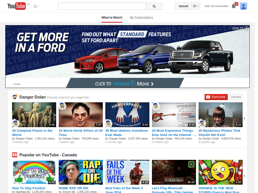Image resolution: width=258 pixels, height=193 pixels.
Task: Click the Danger Dolan channel avatar
Action: pyautogui.click(x=15, y=97)
